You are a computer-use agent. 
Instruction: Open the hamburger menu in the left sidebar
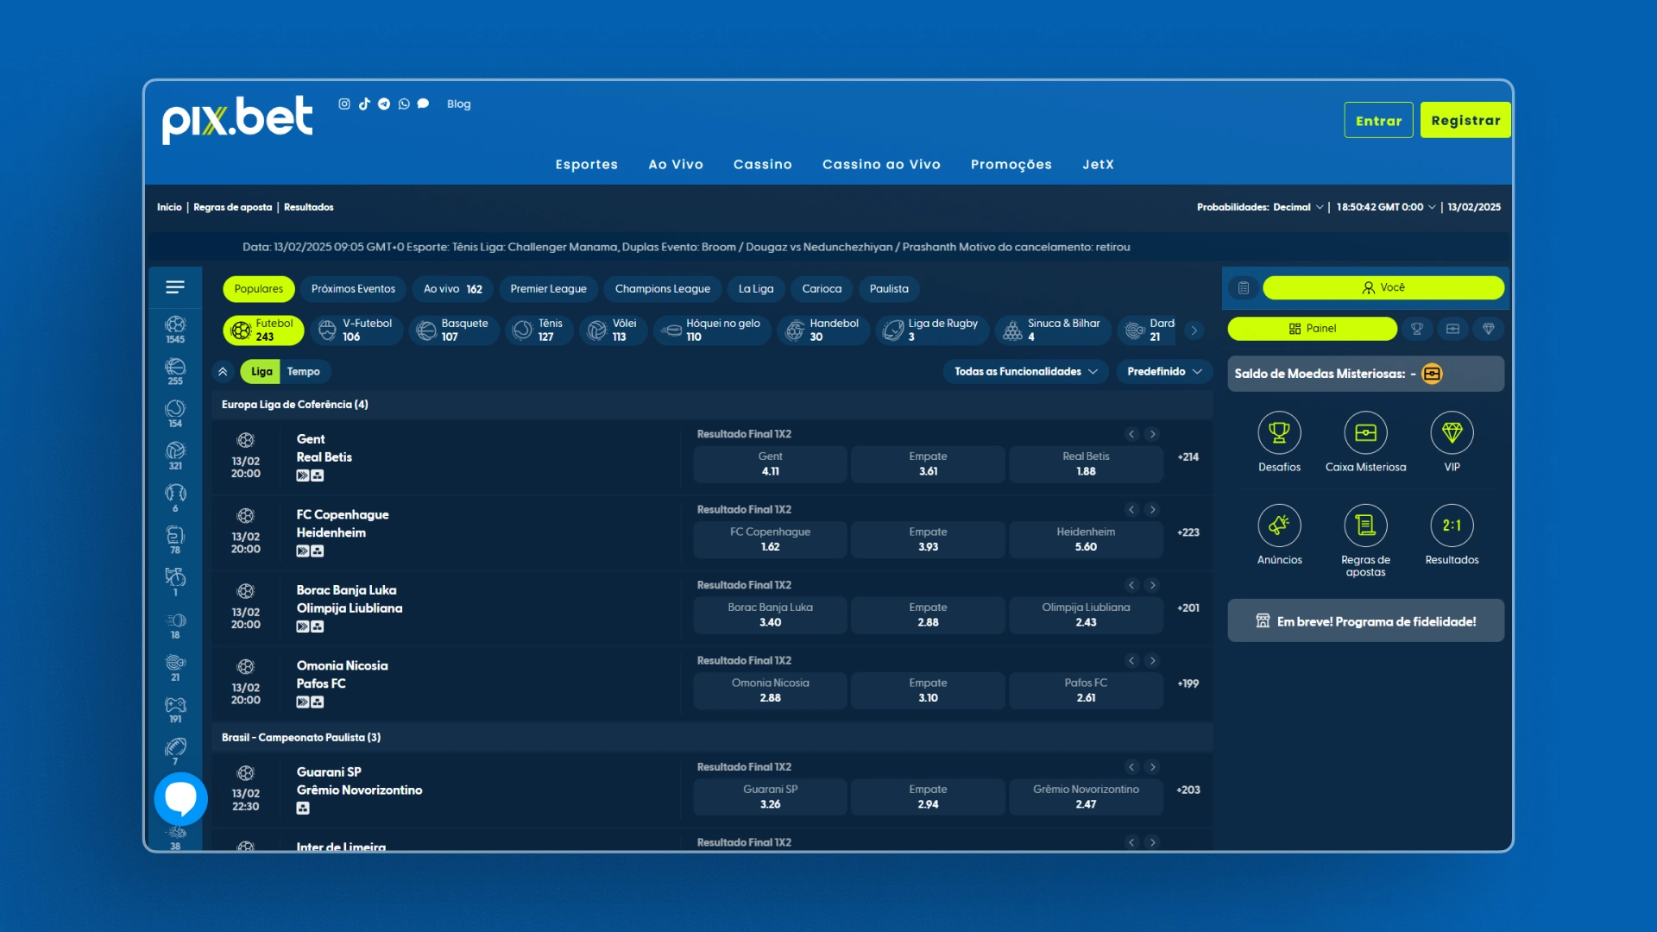pyautogui.click(x=175, y=287)
